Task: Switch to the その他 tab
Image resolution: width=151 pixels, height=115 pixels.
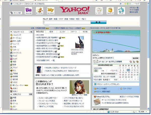Action: point(85,32)
